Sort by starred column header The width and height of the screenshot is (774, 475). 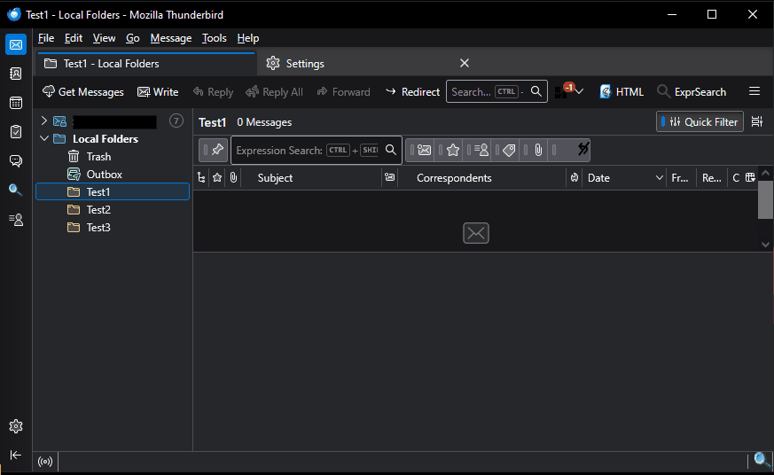click(x=217, y=178)
